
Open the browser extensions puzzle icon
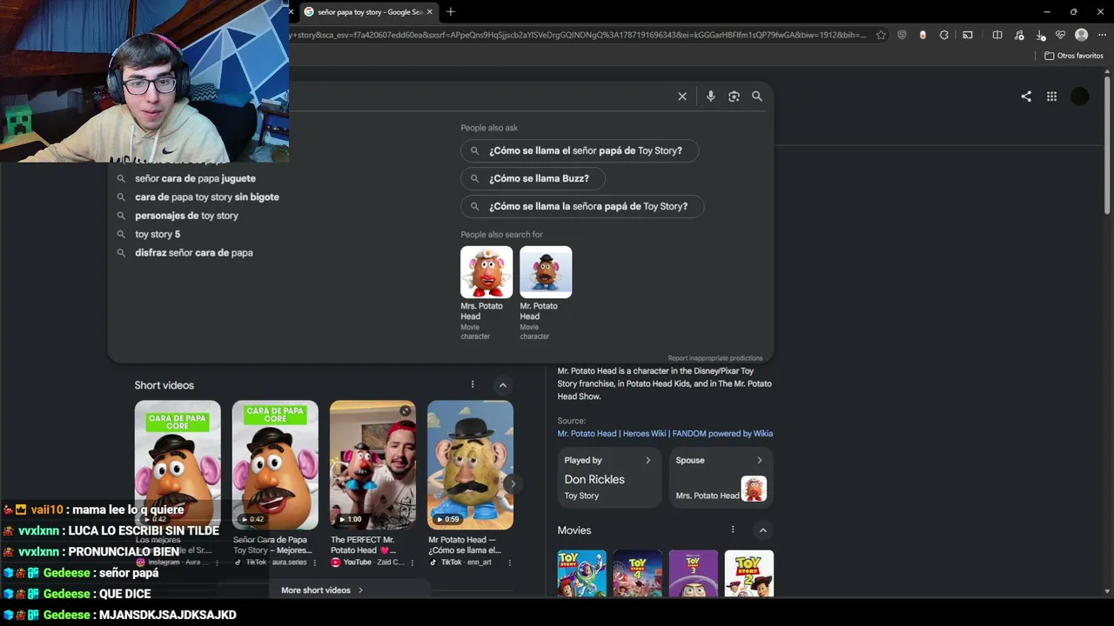(944, 35)
